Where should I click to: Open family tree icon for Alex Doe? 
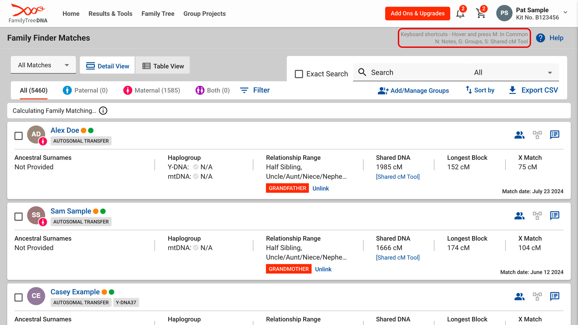tap(537, 135)
